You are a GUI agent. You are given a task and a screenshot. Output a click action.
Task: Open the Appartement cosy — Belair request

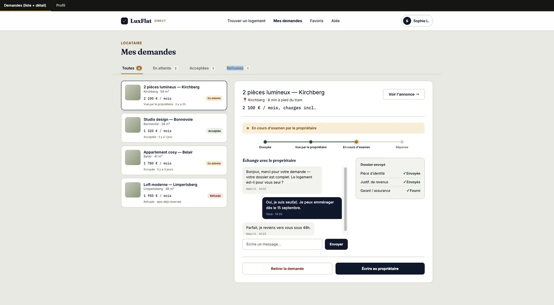(174, 160)
